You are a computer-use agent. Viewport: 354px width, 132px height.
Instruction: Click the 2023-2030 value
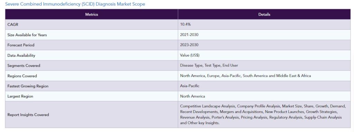(x=189, y=45)
